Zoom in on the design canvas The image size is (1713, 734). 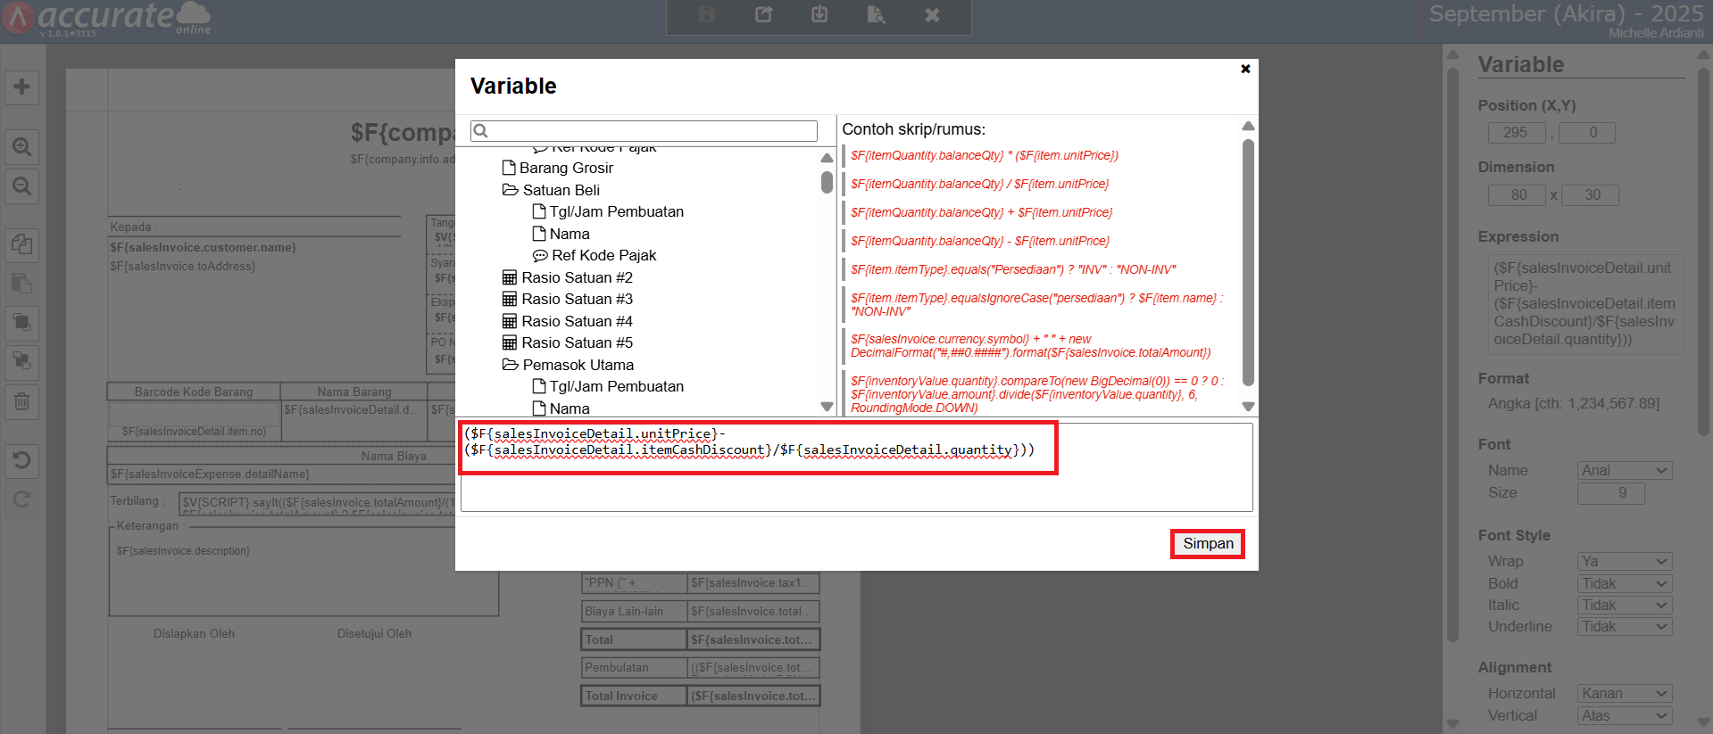pos(22,146)
